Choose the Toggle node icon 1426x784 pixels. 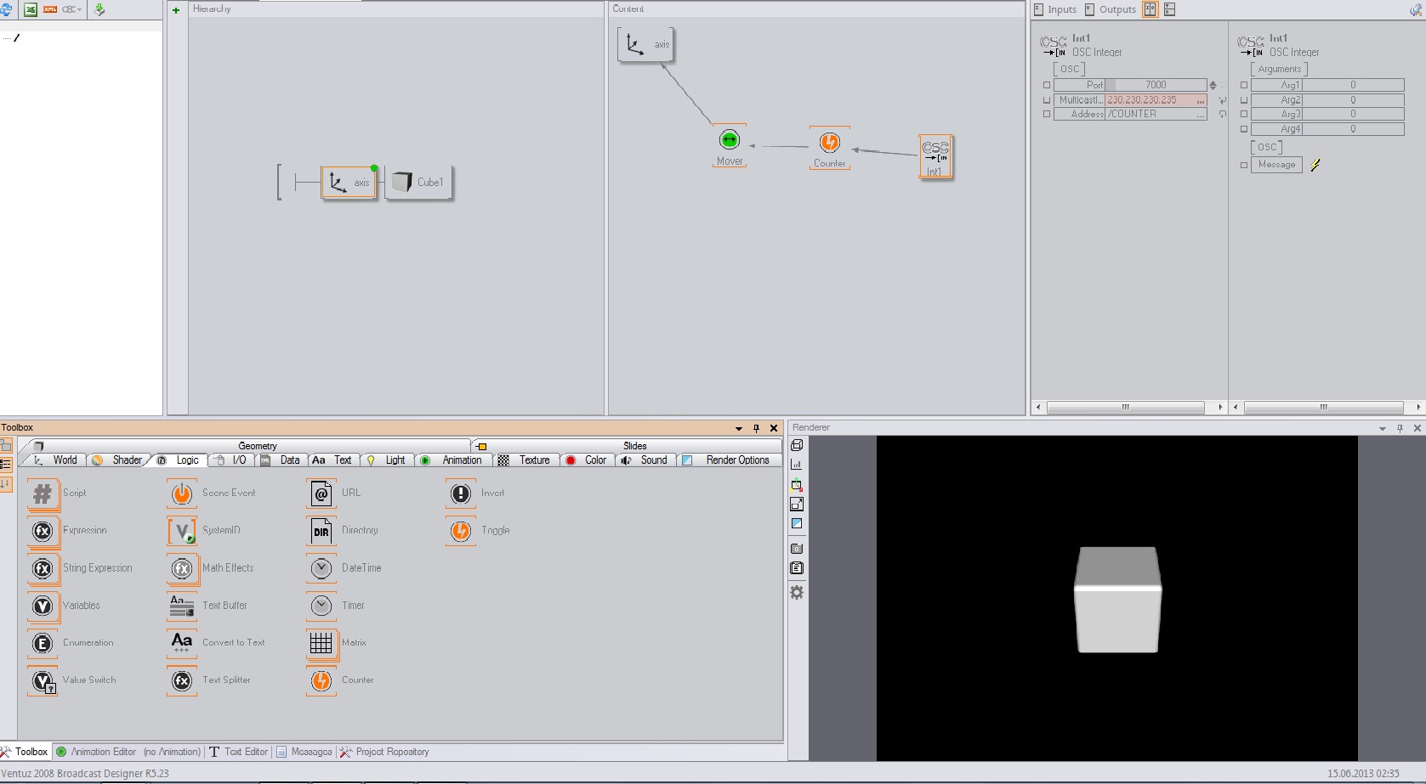(x=461, y=531)
